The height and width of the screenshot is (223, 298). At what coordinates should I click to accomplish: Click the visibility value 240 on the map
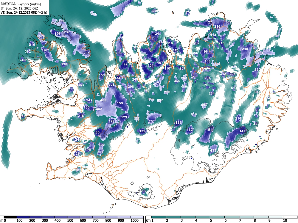(x=22, y=60)
